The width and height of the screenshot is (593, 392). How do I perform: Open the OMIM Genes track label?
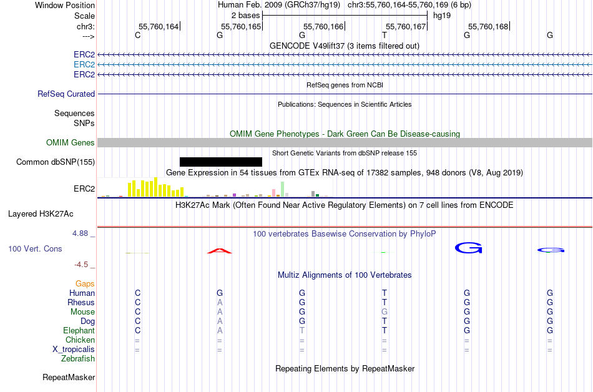(71, 142)
